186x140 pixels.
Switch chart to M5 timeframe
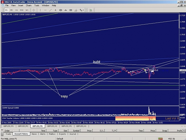point(11,10)
